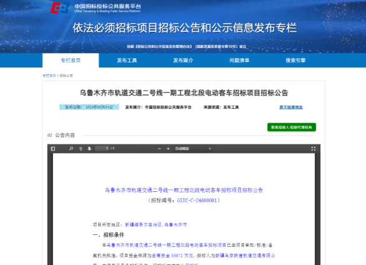Open find-in-document search magnifier
The width and height of the screenshot is (366, 265).
[x=71, y=149]
